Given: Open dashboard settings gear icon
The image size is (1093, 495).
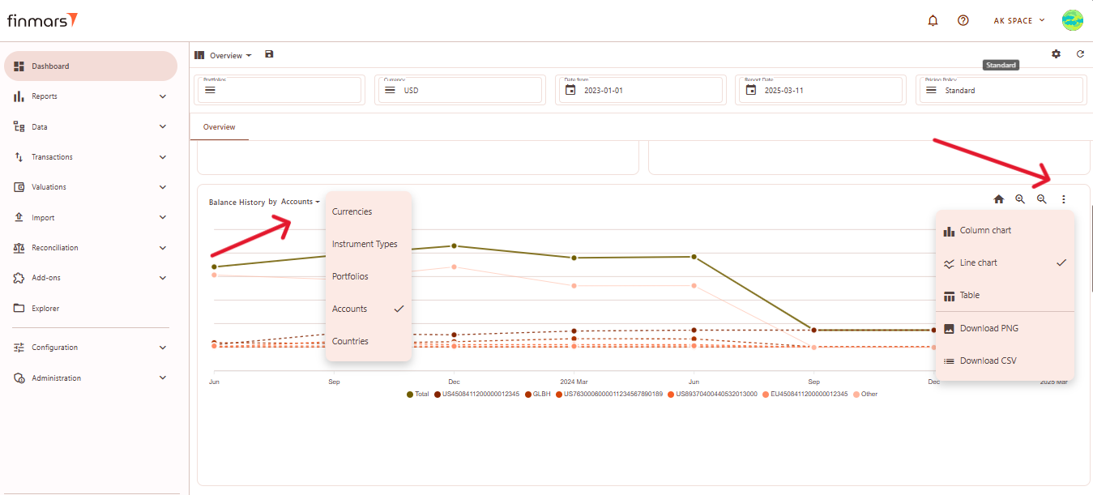Looking at the screenshot, I should coord(1056,54).
